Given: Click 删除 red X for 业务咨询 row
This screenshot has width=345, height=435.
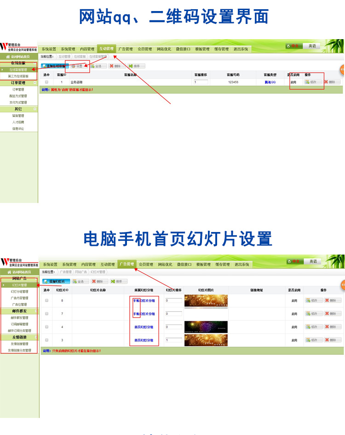Looking at the screenshot, I should tap(326, 82).
